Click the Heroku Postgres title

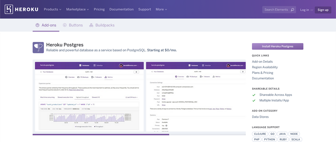point(65,45)
